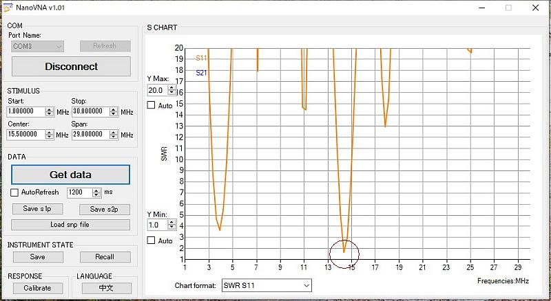Click the Stop frequency spinner arrows
This screenshot has height=301, width=551.
[x=114, y=111]
